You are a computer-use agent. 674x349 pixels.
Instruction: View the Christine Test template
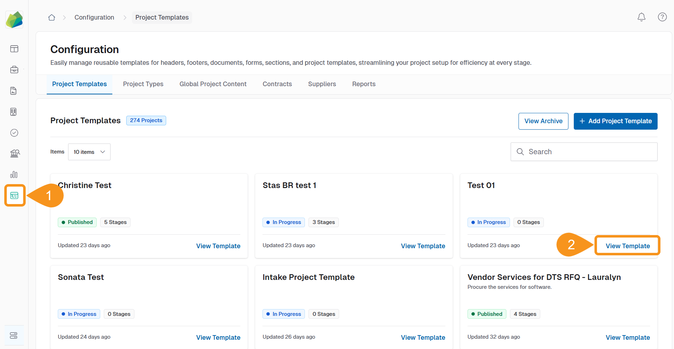[218, 246]
